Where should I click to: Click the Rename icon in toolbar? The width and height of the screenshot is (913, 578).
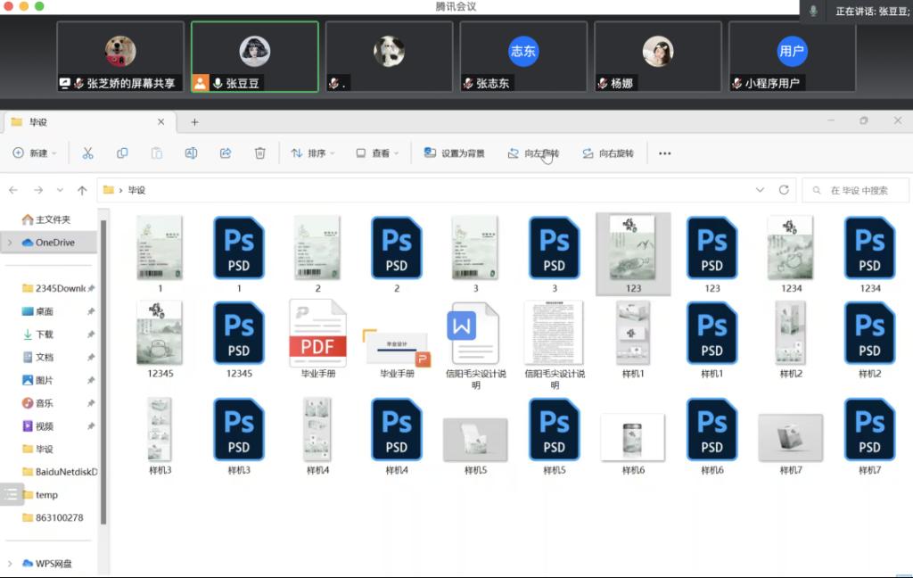(191, 153)
